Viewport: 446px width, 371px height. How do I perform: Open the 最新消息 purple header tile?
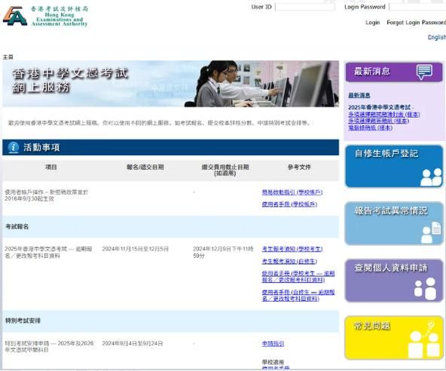click(394, 72)
